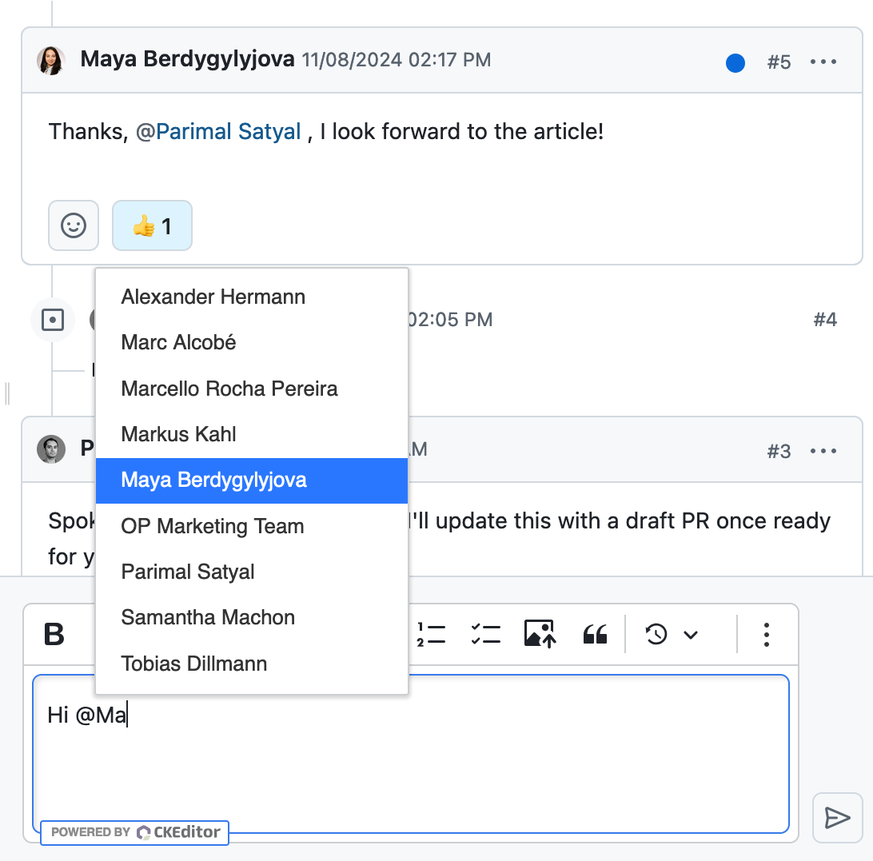Open more options for comment #3
The width and height of the screenshot is (873, 861).
(823, 451)
